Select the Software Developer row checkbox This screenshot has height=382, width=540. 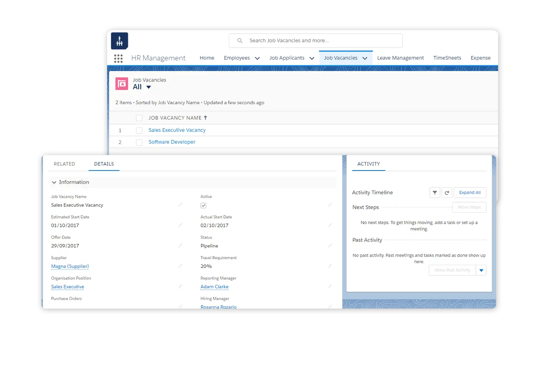pyautogui.click(x=139, y=142)
